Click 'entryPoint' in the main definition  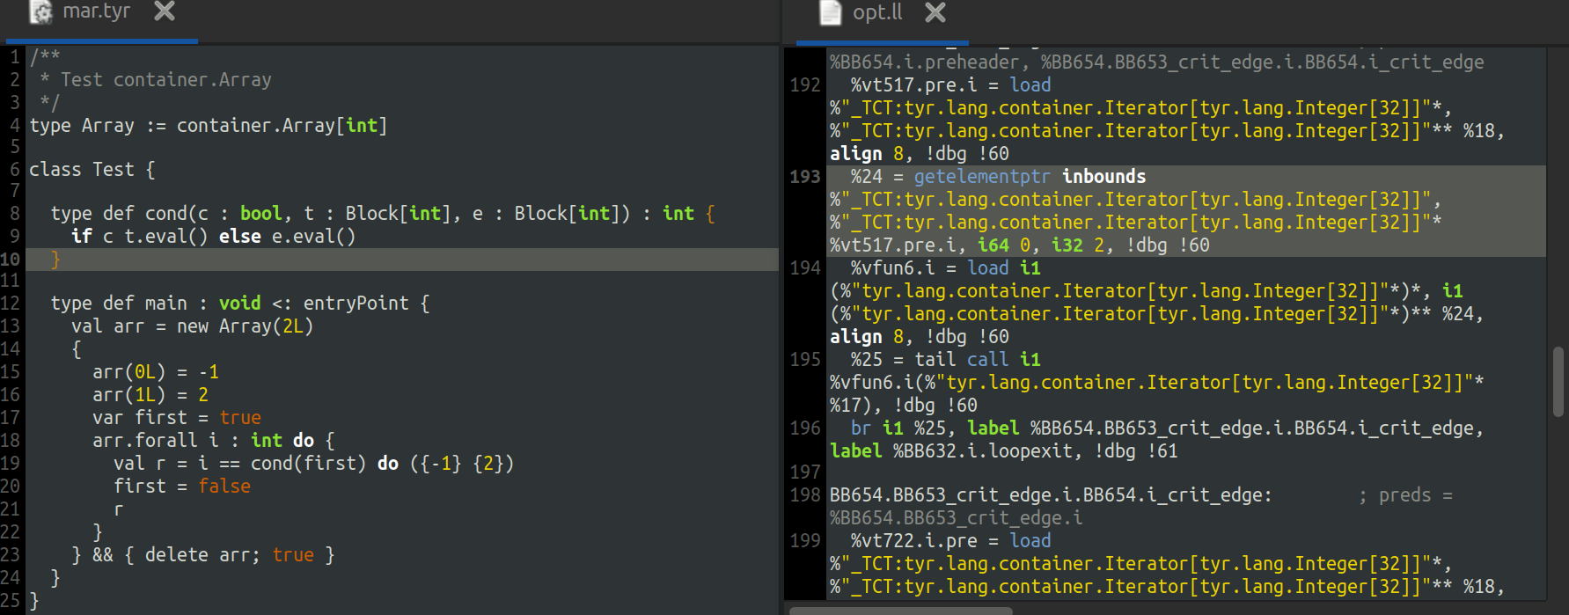(356, 304)
